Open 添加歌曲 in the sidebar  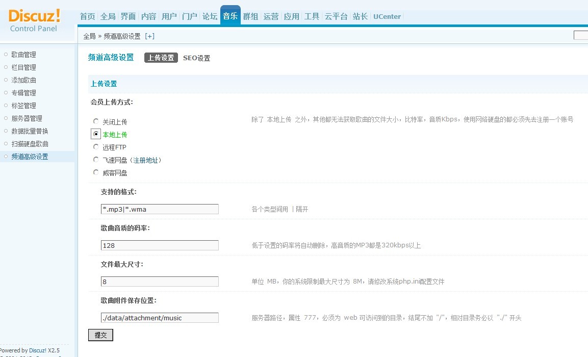[x=23, y=80]
